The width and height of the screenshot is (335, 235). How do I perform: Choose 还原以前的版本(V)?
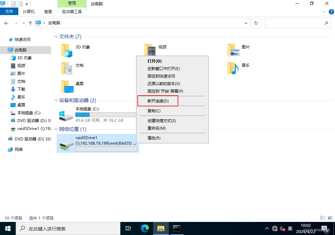click(172, 83)
